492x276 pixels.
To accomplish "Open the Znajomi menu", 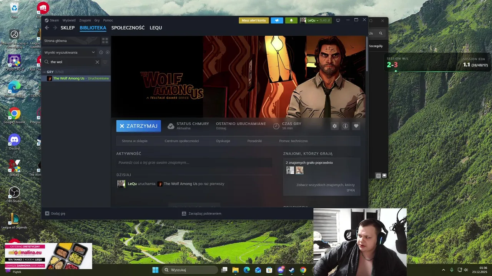I will click(x=85, y=20).
